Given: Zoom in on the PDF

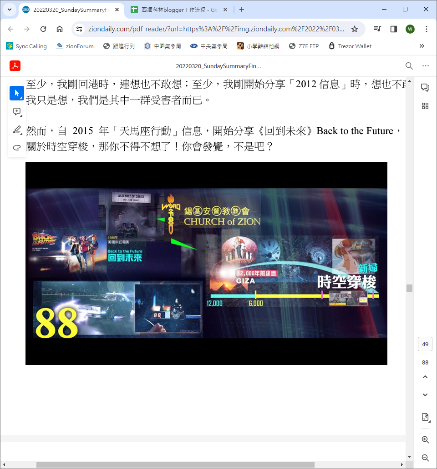Looking at the screenshot, I should [425, 439].
